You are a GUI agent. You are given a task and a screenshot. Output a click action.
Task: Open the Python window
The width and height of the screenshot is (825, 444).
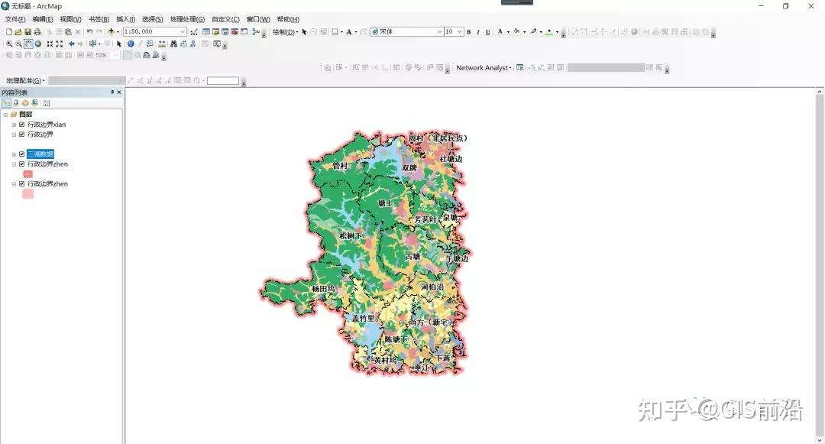point(244,31)
